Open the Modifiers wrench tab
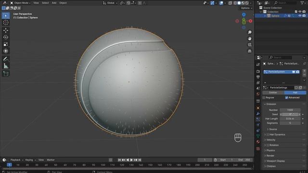 (x=258, y=114)
